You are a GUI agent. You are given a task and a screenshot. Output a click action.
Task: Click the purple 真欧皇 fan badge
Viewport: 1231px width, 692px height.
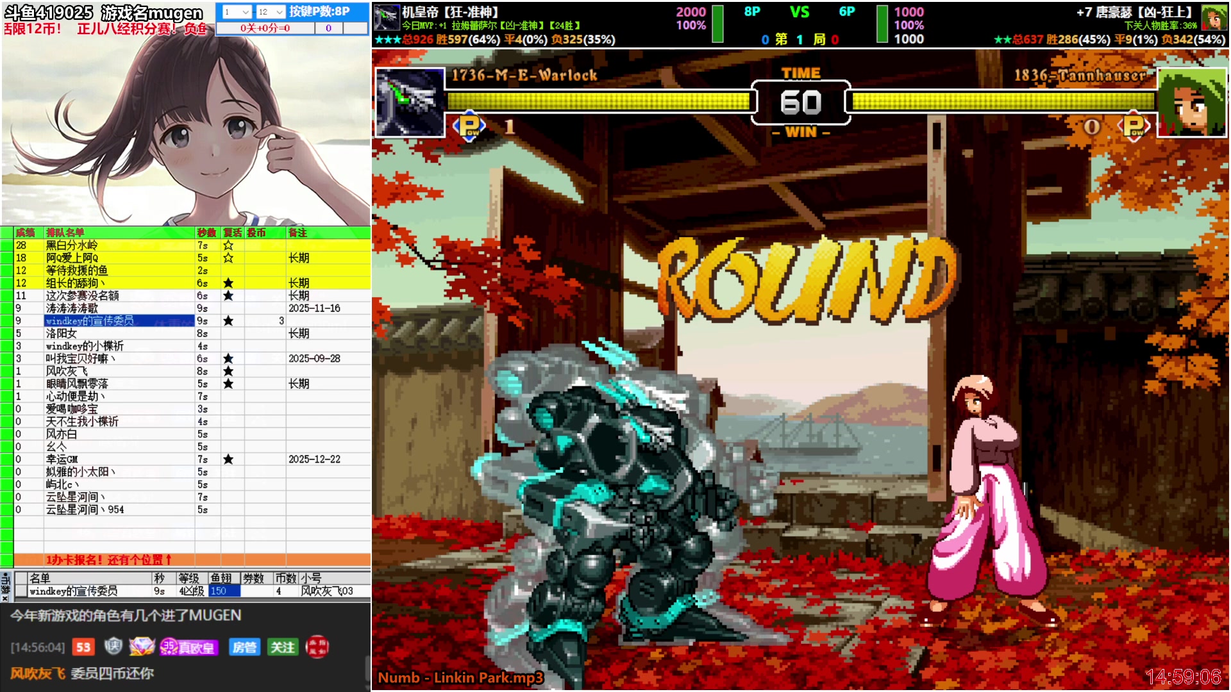click(189, 647)
